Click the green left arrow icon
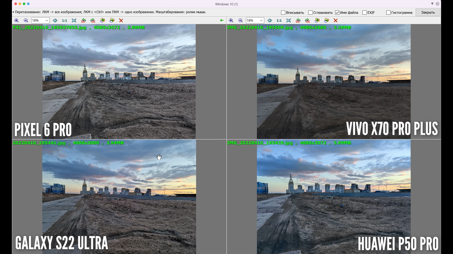 click(x=222, y=20)
